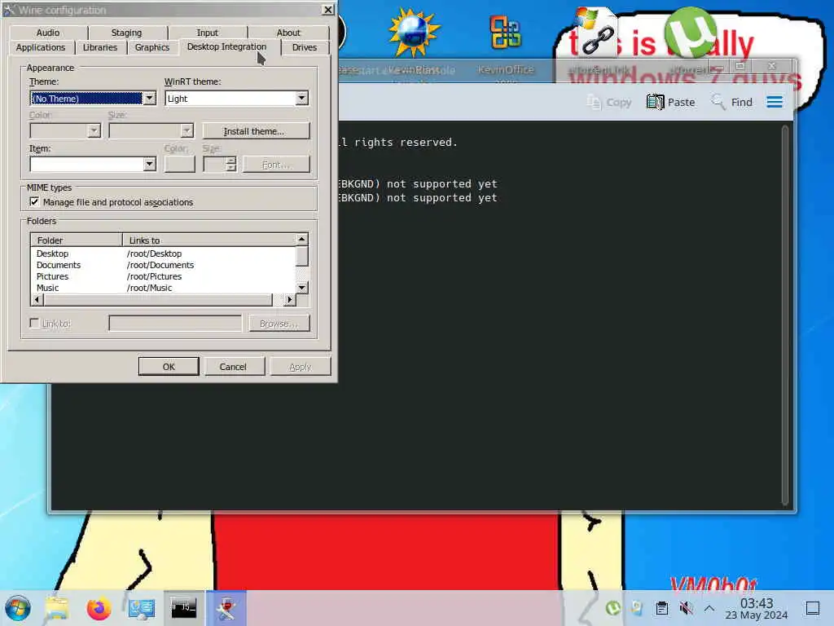Viewport: 834px width, 626px height.
Task: Click the /root/Documents link path
Action: (x=160, y=265)
